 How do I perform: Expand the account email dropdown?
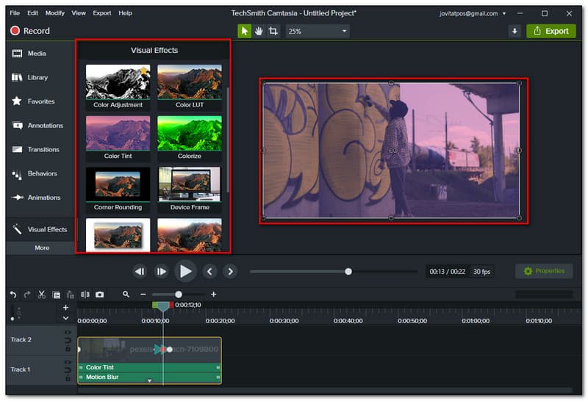[x=504, y=13]
